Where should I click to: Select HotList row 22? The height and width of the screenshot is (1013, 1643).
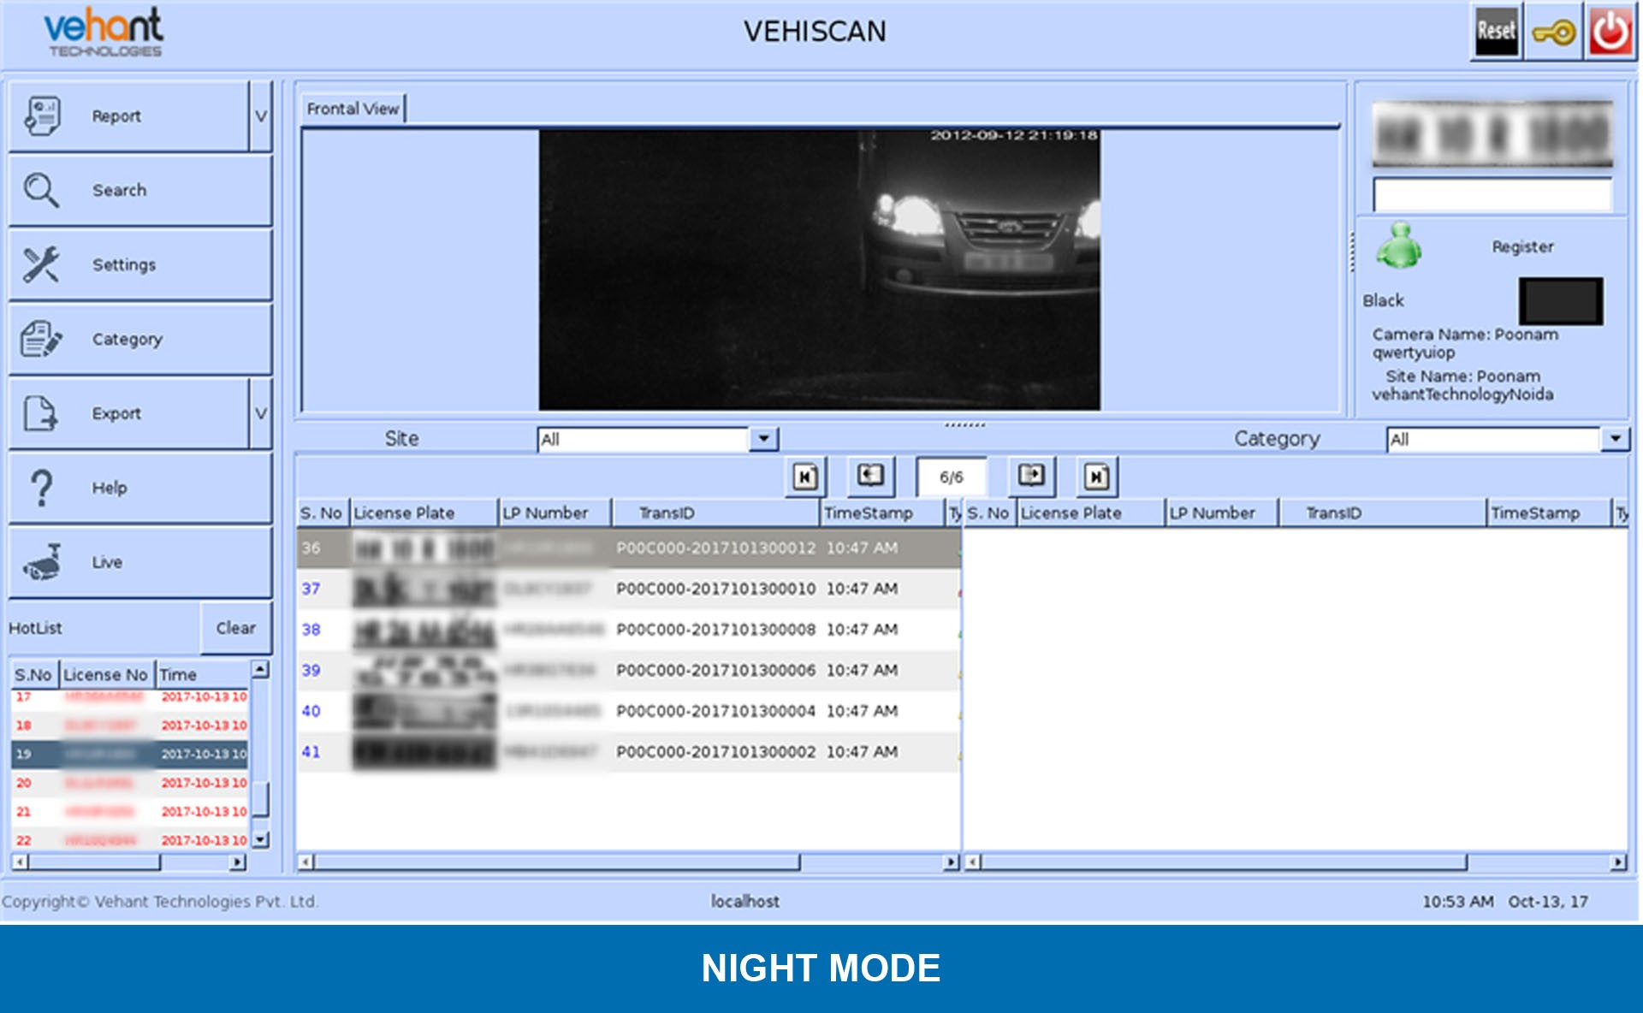coord(130,840)
